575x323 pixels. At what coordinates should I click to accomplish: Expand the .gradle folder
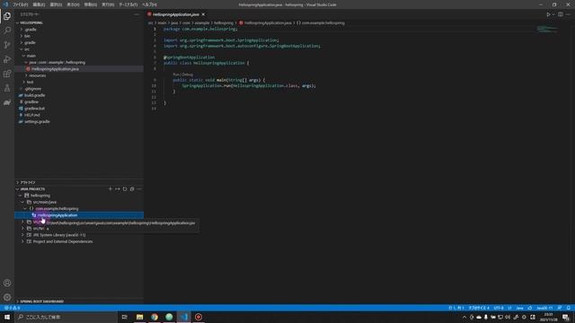[x=79, y=30]
